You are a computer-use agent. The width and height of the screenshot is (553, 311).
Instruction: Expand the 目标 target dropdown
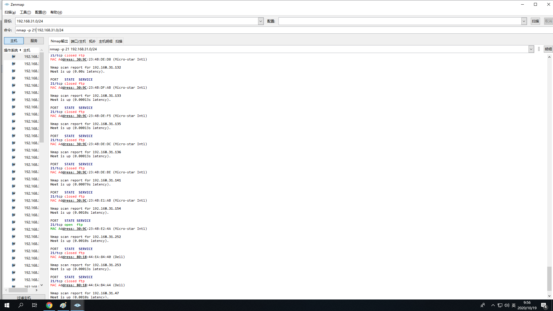click(x=261, y=21)
